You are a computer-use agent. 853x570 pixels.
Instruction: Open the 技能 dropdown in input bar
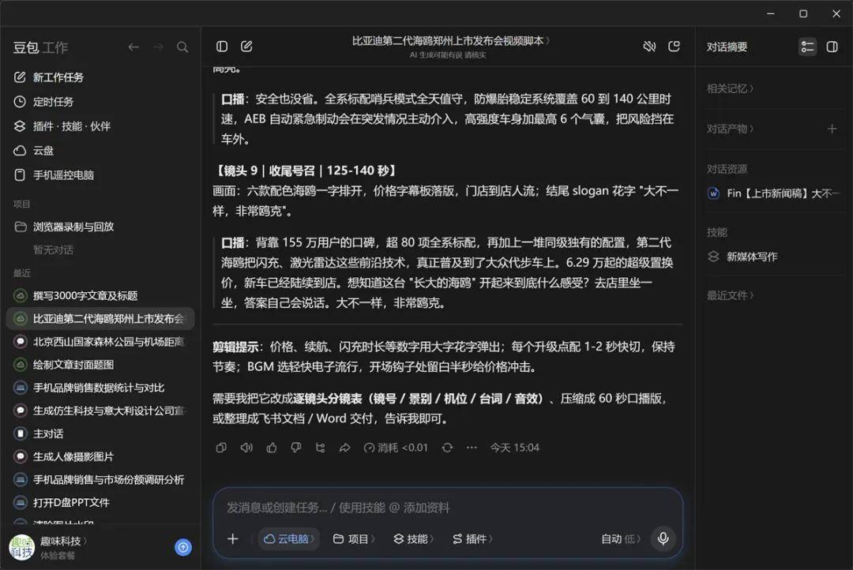pyautogui.click(x=413, y=538)
